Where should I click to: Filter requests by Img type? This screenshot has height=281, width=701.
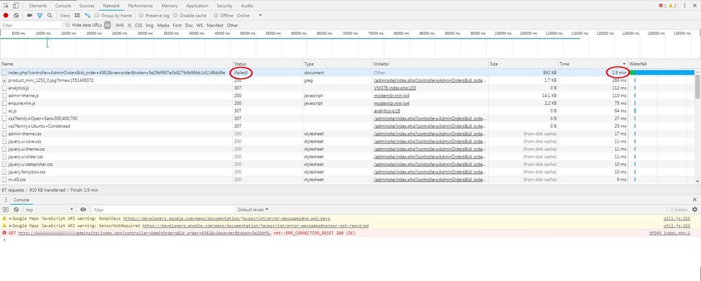(149, 25)
